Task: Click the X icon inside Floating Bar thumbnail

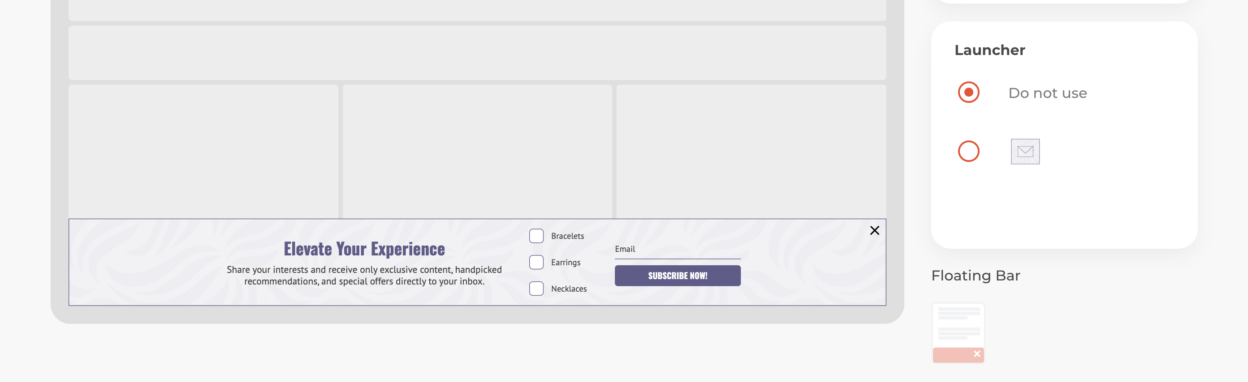Action: [977, 354]
